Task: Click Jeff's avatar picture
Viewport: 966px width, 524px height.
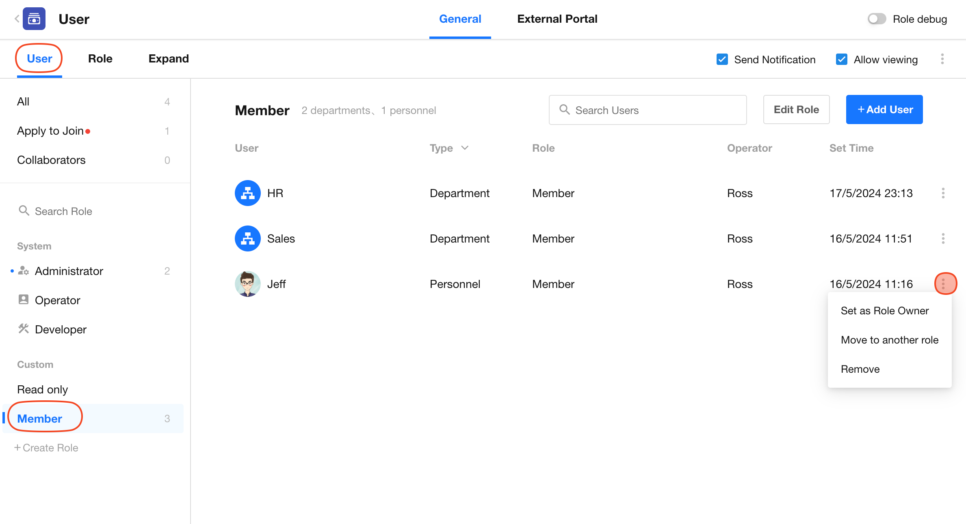Action: click(247, 284)
